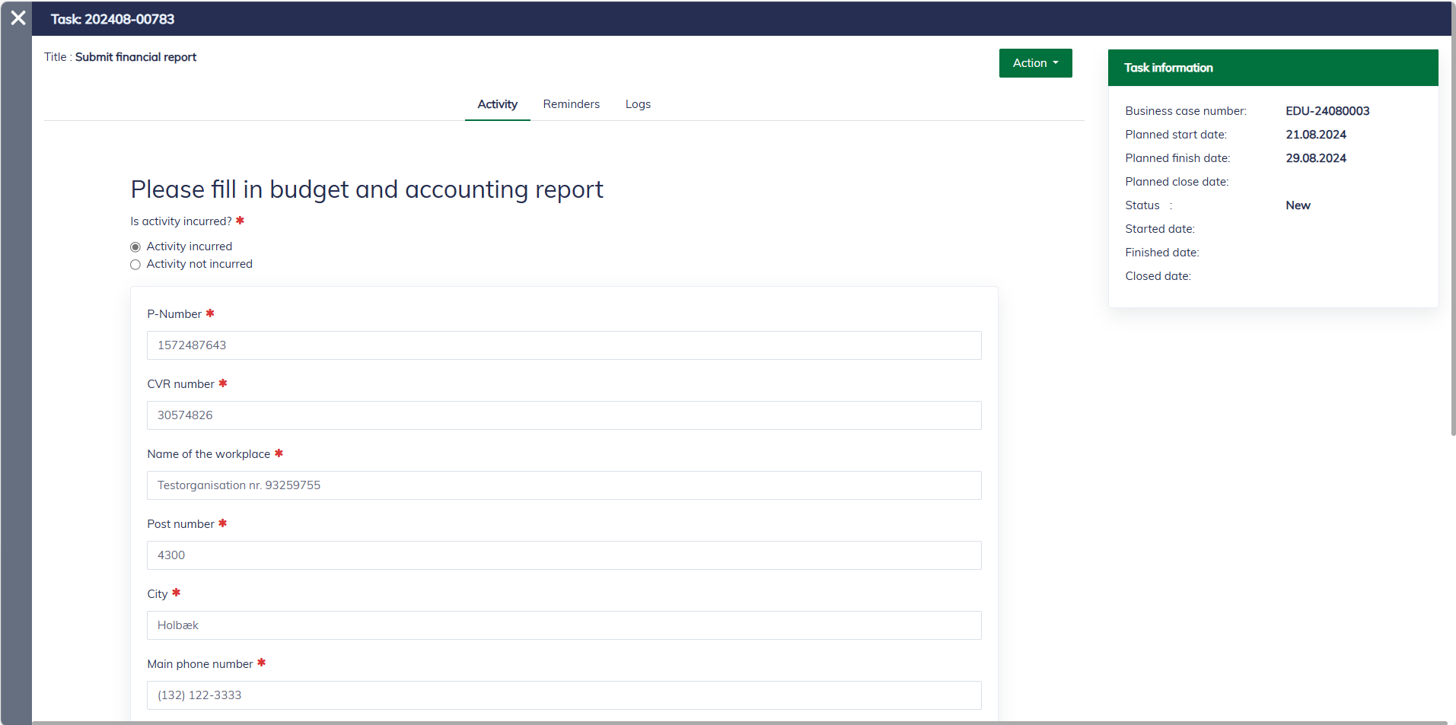Click the City input field

point(563,625)
